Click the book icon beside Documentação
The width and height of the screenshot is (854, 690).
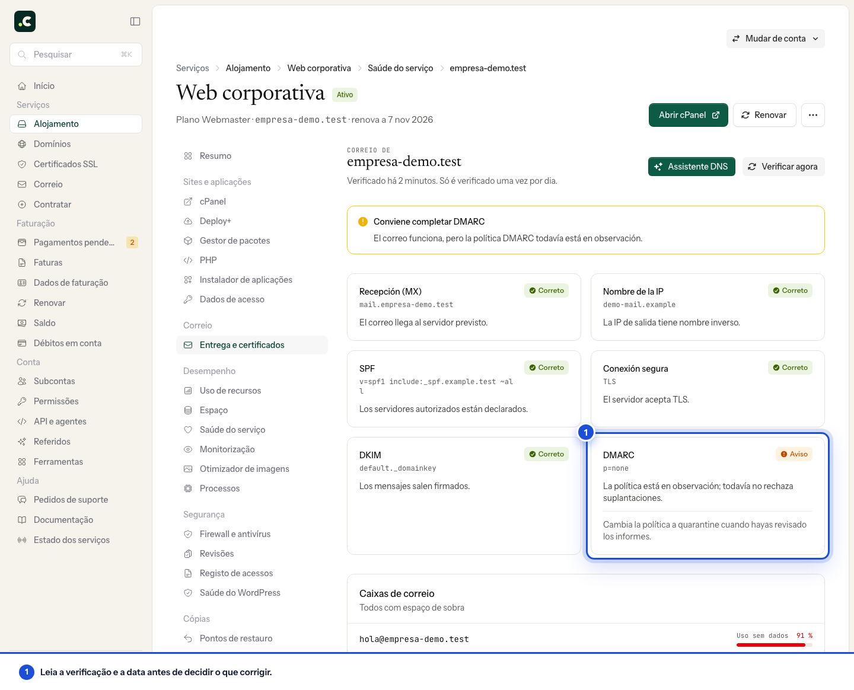pyautogui.click(x=22, y=520)
